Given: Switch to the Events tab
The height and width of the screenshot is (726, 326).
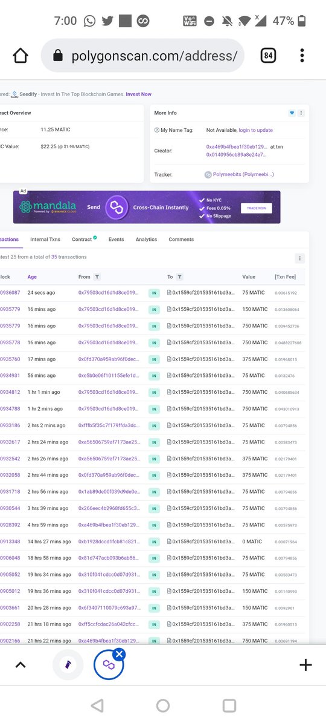Looking at the screenshot, I should click(116, 240).
